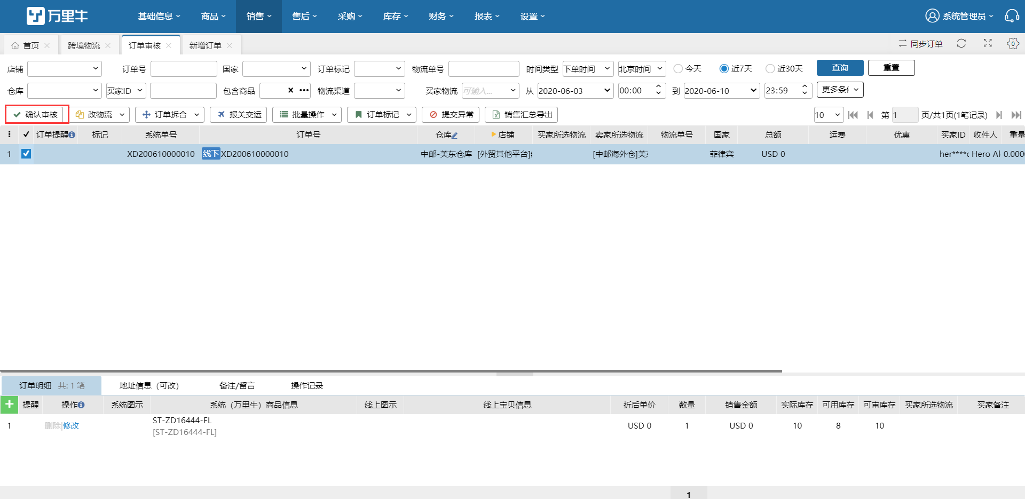Open the 北京时间 timezone dropdown
1025x499 pixels.
(642, 68)
